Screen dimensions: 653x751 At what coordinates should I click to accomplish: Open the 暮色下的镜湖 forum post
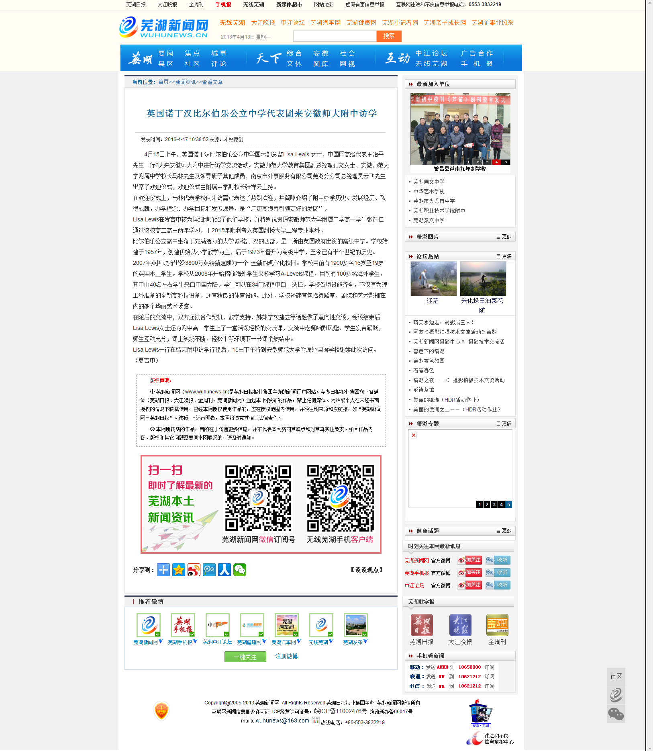coord(429,351)
